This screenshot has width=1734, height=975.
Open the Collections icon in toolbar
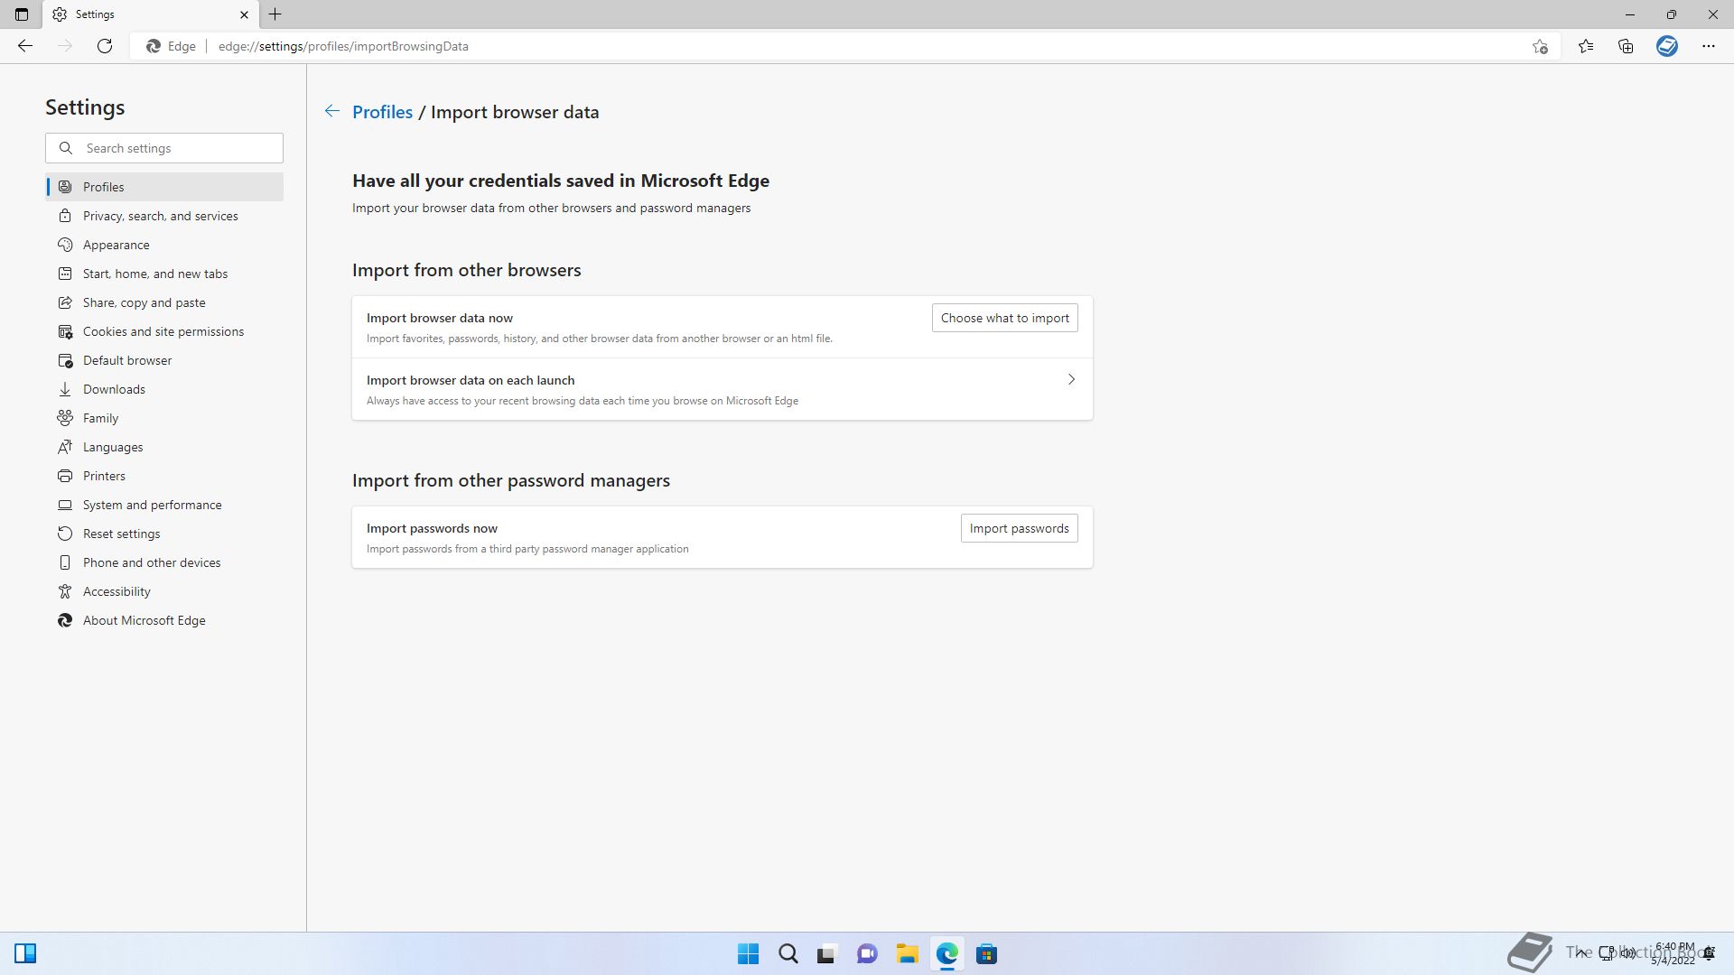(x=1626, y=46)
